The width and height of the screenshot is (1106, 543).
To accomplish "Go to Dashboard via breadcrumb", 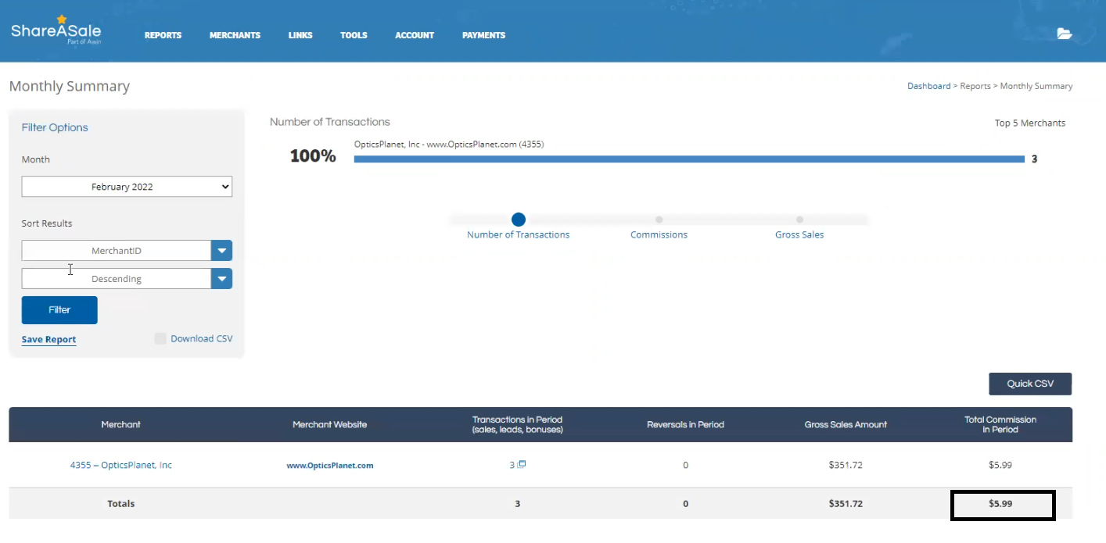I will (x=928, y=86).
